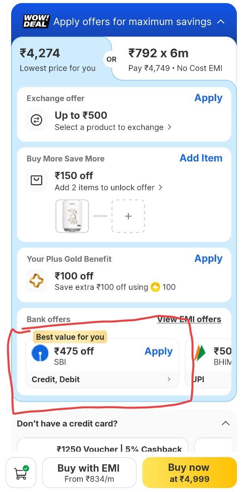
Task: Open Add 2 items to unlock offer
Action: pos(109,188)
